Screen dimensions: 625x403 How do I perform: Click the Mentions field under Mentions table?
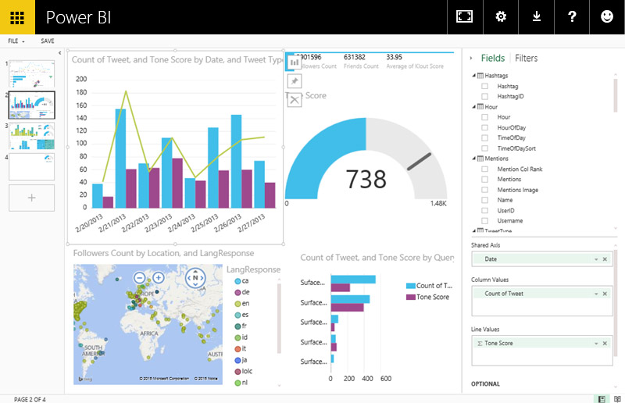coord(509,180)
